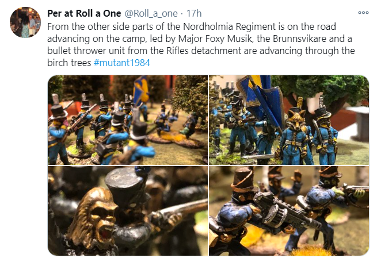The height and width of the screenshot is (258, 377).
Task: Click the @Roll_a_one username handle
Action: tap(151, 13)
